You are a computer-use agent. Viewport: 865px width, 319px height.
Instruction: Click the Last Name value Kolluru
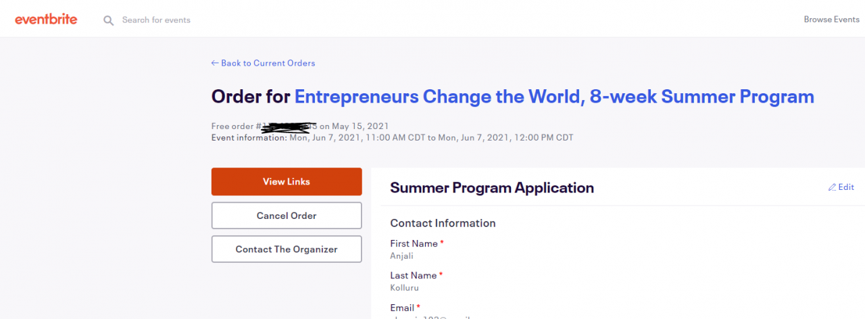(x=404, y=288)
